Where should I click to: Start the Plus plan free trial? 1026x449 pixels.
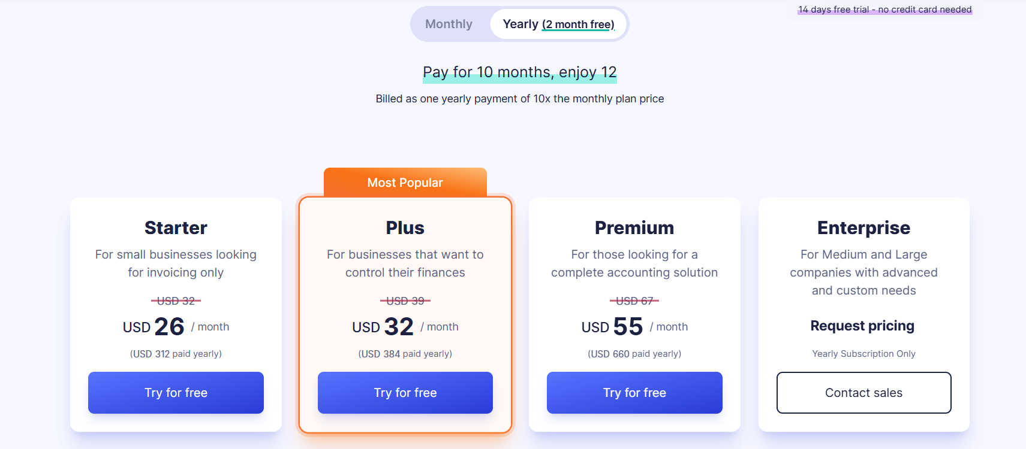pyautogui.click(x=405, y=393)
